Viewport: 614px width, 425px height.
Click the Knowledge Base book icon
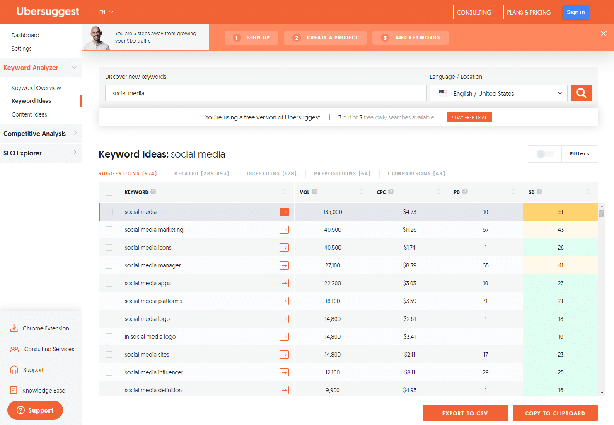pyautogui.click(x=14, y=390)
